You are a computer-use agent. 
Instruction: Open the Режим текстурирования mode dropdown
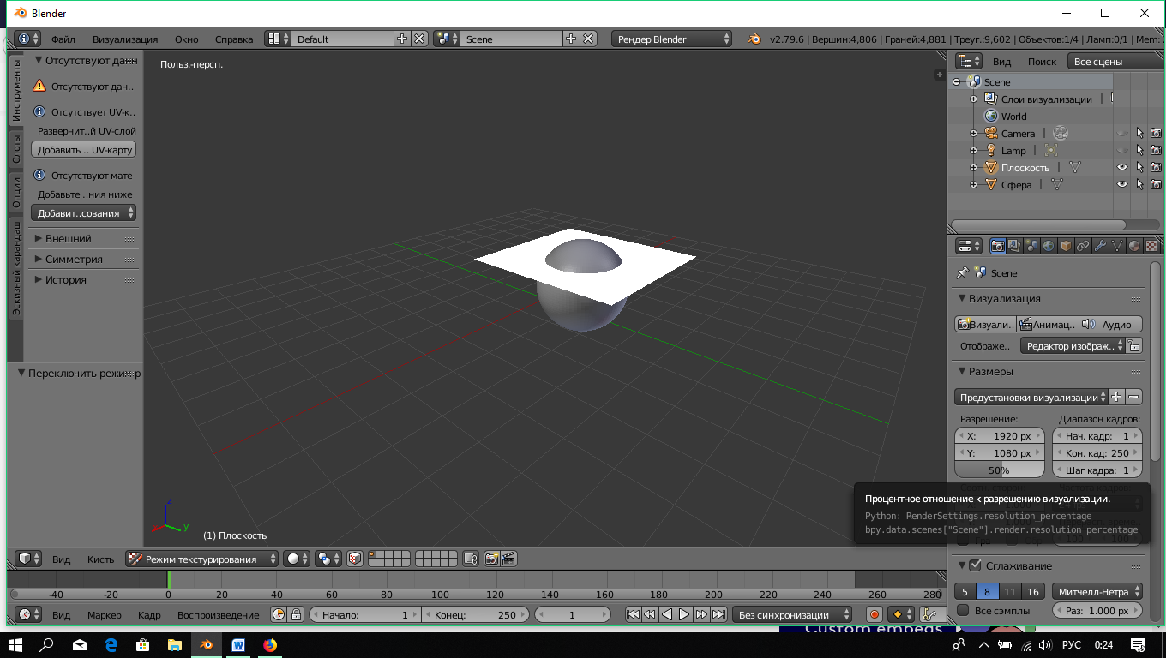pos(202,559)
